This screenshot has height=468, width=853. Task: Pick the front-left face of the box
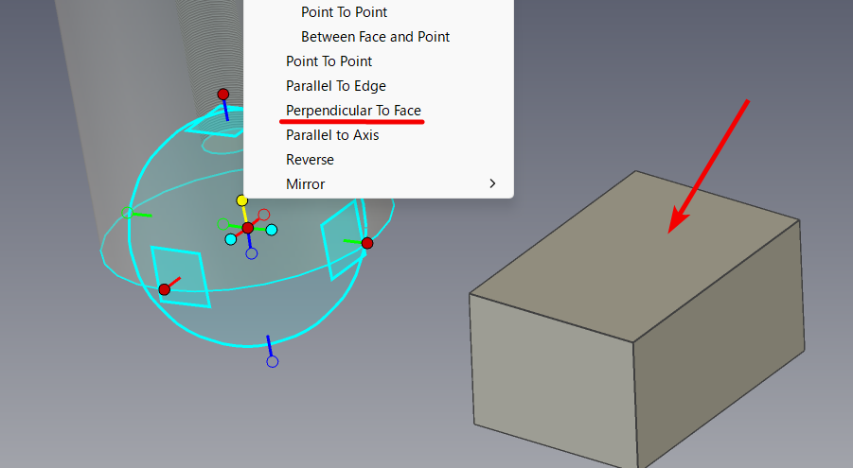(x=552, y=380)
